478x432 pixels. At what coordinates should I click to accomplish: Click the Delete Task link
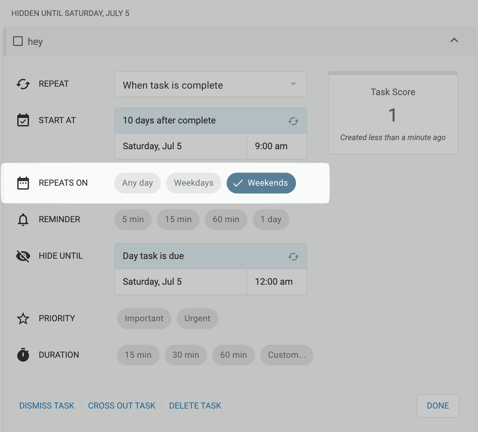coord(195,406)
